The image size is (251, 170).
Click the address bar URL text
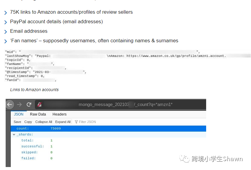point(125,105)
